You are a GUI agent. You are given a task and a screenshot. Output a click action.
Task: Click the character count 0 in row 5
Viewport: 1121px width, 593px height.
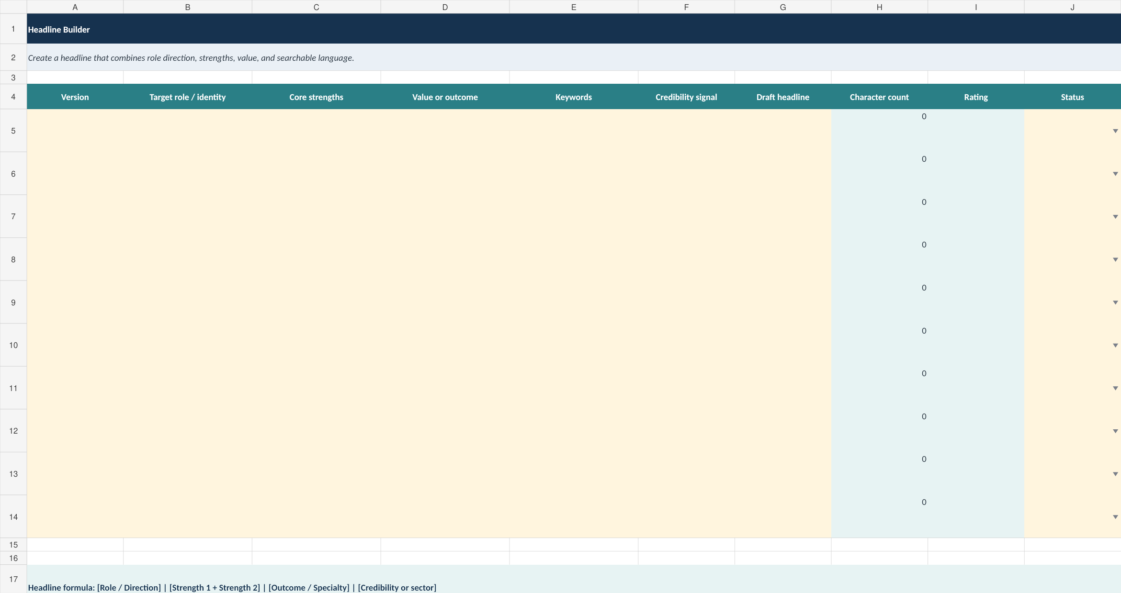924,116
